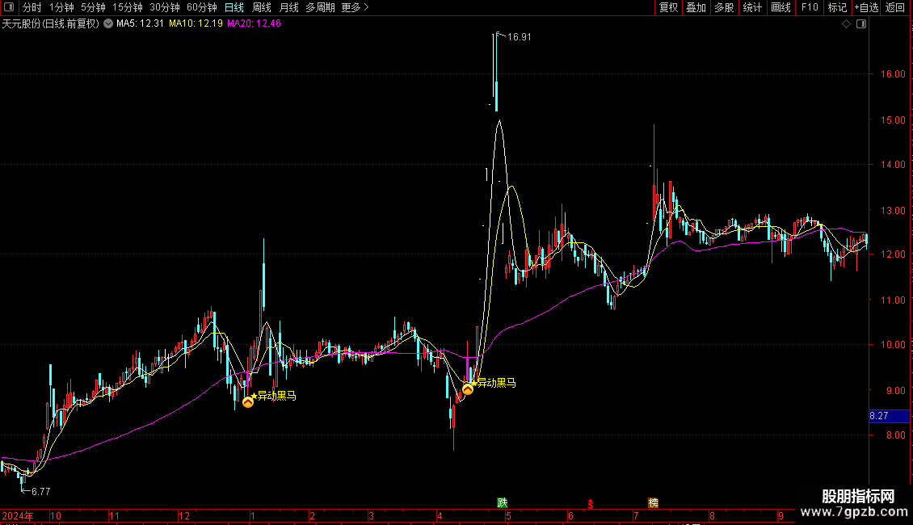Open the 复权 adjustment options
This screenshot has width=913, height=525.
click(668, 7)
